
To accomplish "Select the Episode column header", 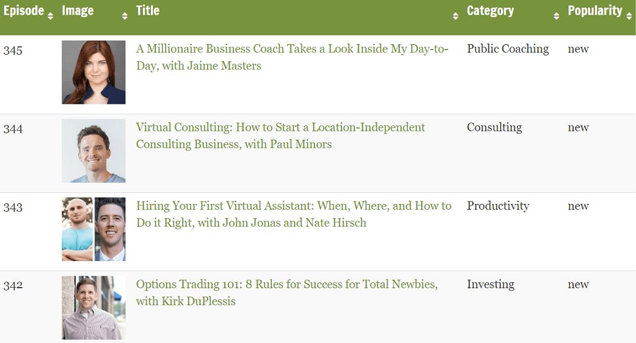I will tap(24, 10).
